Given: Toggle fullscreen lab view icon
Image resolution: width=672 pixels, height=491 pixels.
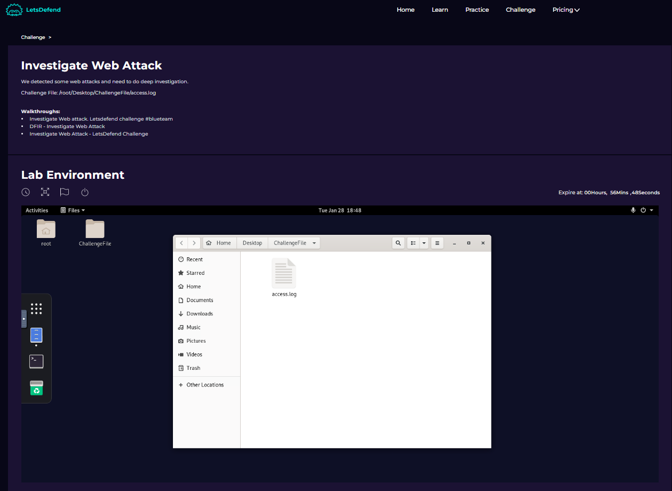Looking at the screenshot, I should (45, 192).
